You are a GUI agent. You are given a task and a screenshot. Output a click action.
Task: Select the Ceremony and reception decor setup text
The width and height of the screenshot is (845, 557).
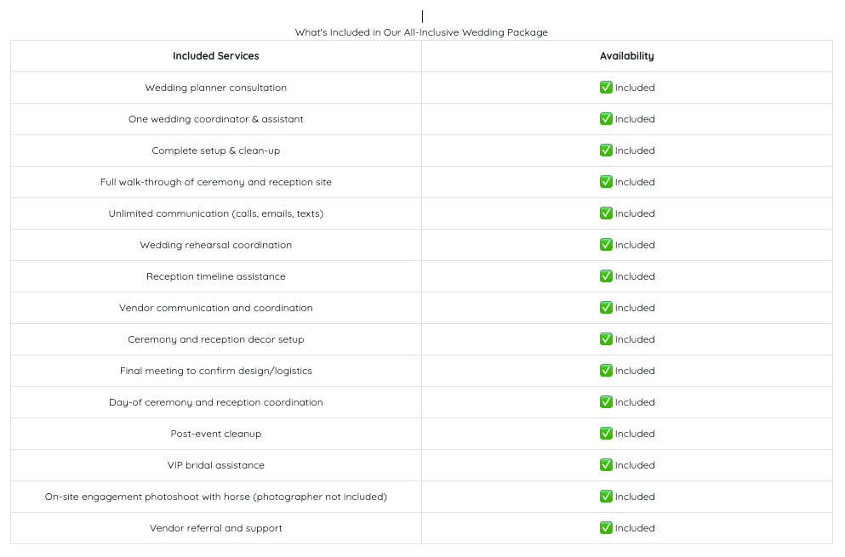[215, 339]
